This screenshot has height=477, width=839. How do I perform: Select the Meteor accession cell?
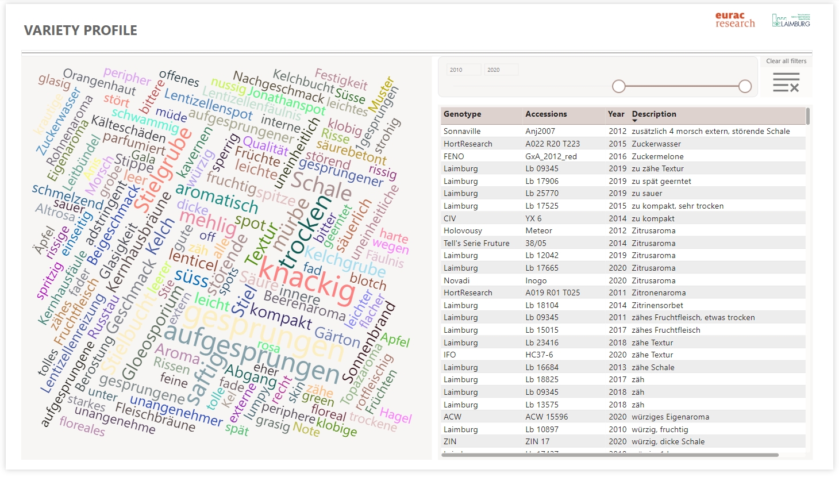539,230
